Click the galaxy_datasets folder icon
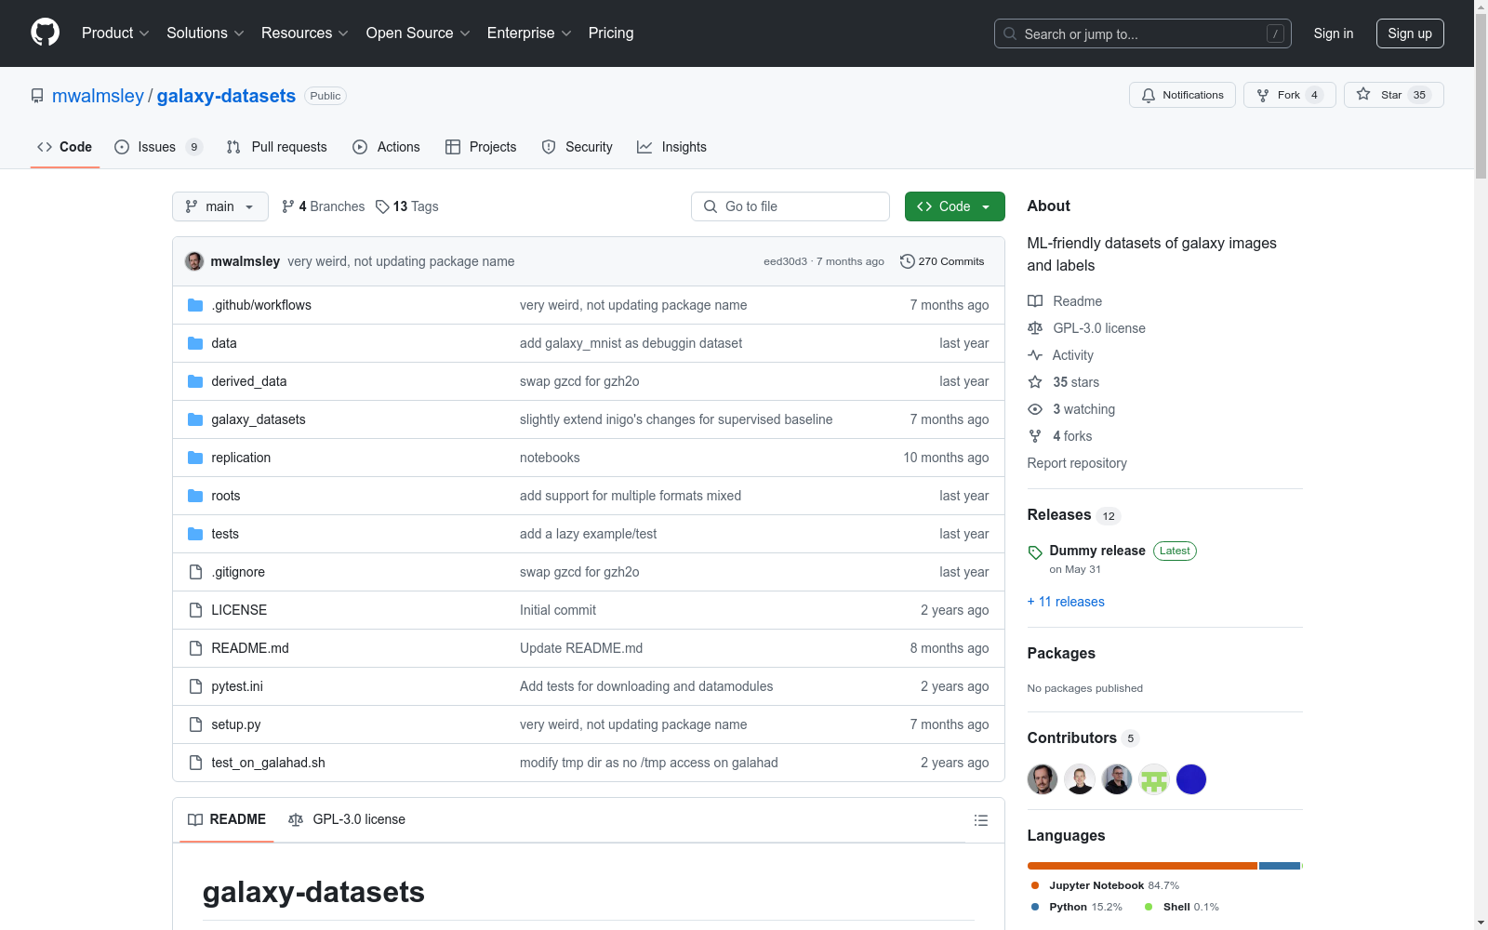The image size is (1488, 930). point(195,419)
